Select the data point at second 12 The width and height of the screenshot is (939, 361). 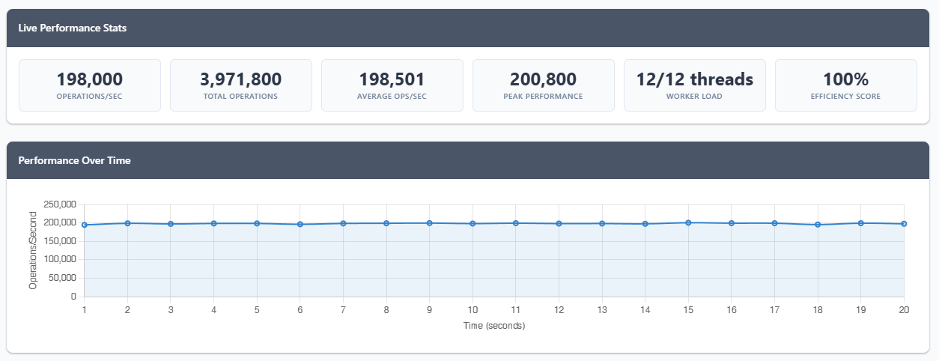tap(559, 223)
